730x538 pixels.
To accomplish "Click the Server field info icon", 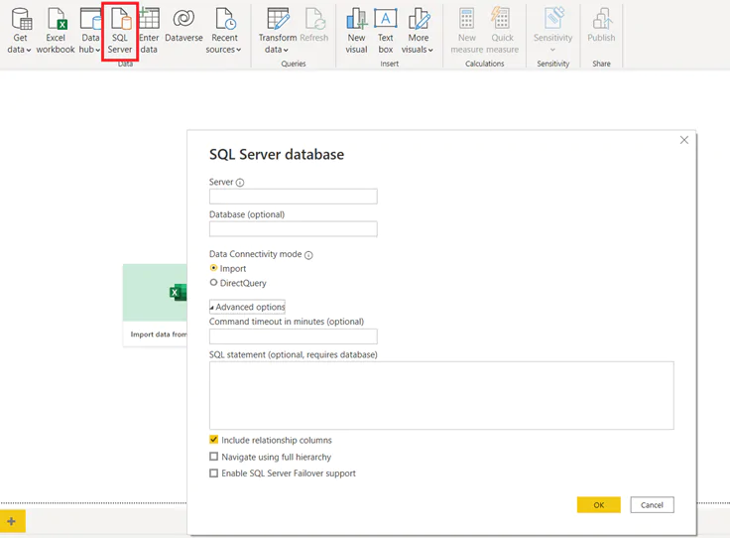I will 240,183.
